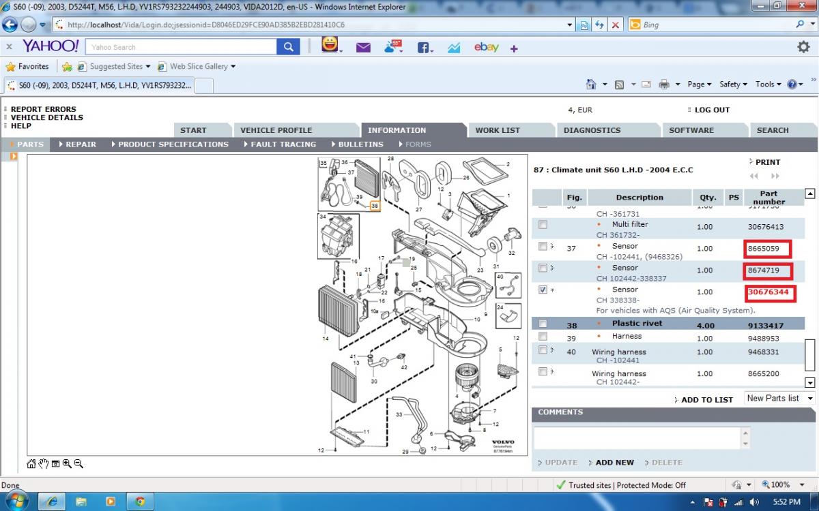Open Windows Media Player from the taskbar
The height and width of the screenshot is (511, 819).
pos(111,501)
